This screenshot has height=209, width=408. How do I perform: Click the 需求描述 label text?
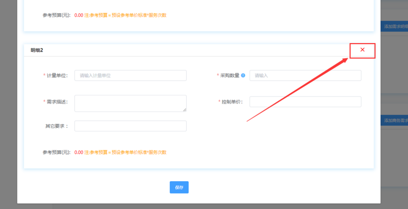[x=57, y=102]
